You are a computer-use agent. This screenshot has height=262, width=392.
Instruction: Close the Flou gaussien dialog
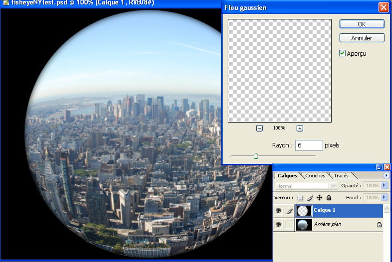coord(384,7)
